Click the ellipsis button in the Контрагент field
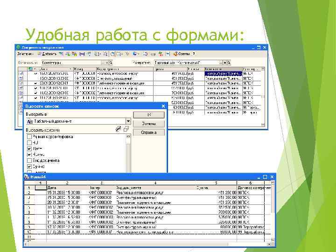This screenshot has width=336, height=252. click(221, 63)
